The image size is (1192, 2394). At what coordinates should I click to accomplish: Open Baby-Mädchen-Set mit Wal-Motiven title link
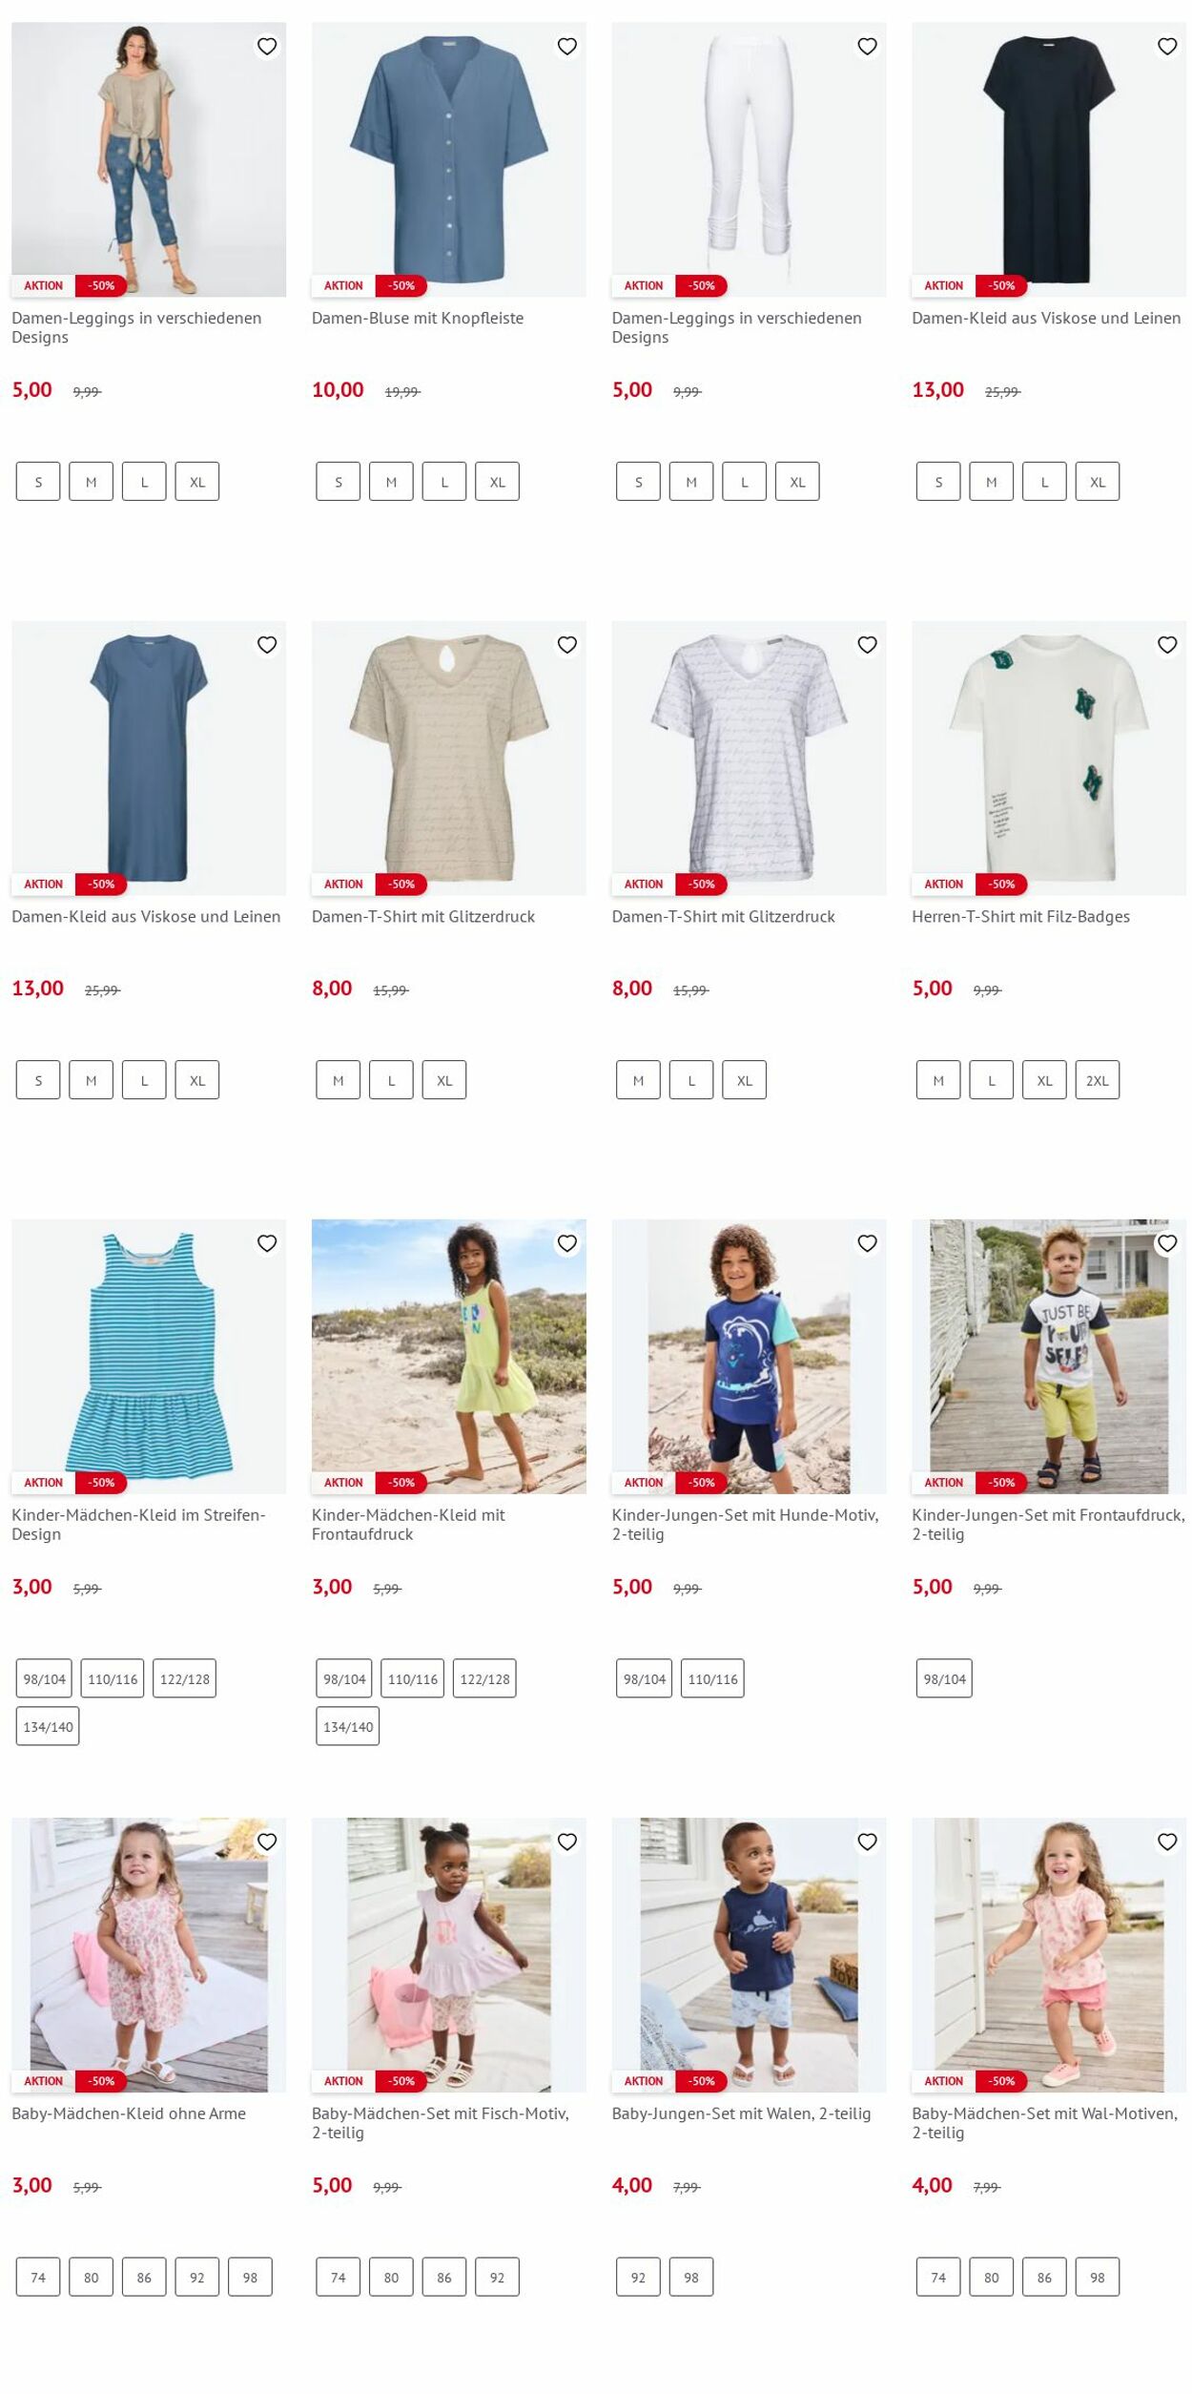point(1044,2123)
